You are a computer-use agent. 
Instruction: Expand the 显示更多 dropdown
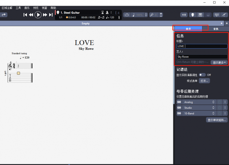pyautogui.click(x=219, y=62)
